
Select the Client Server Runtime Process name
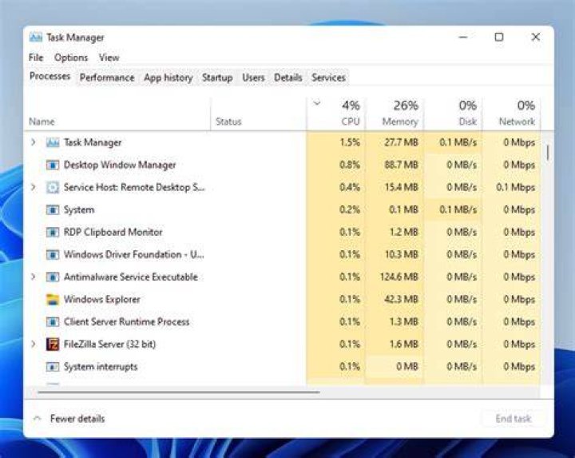(x=126, y=322)
